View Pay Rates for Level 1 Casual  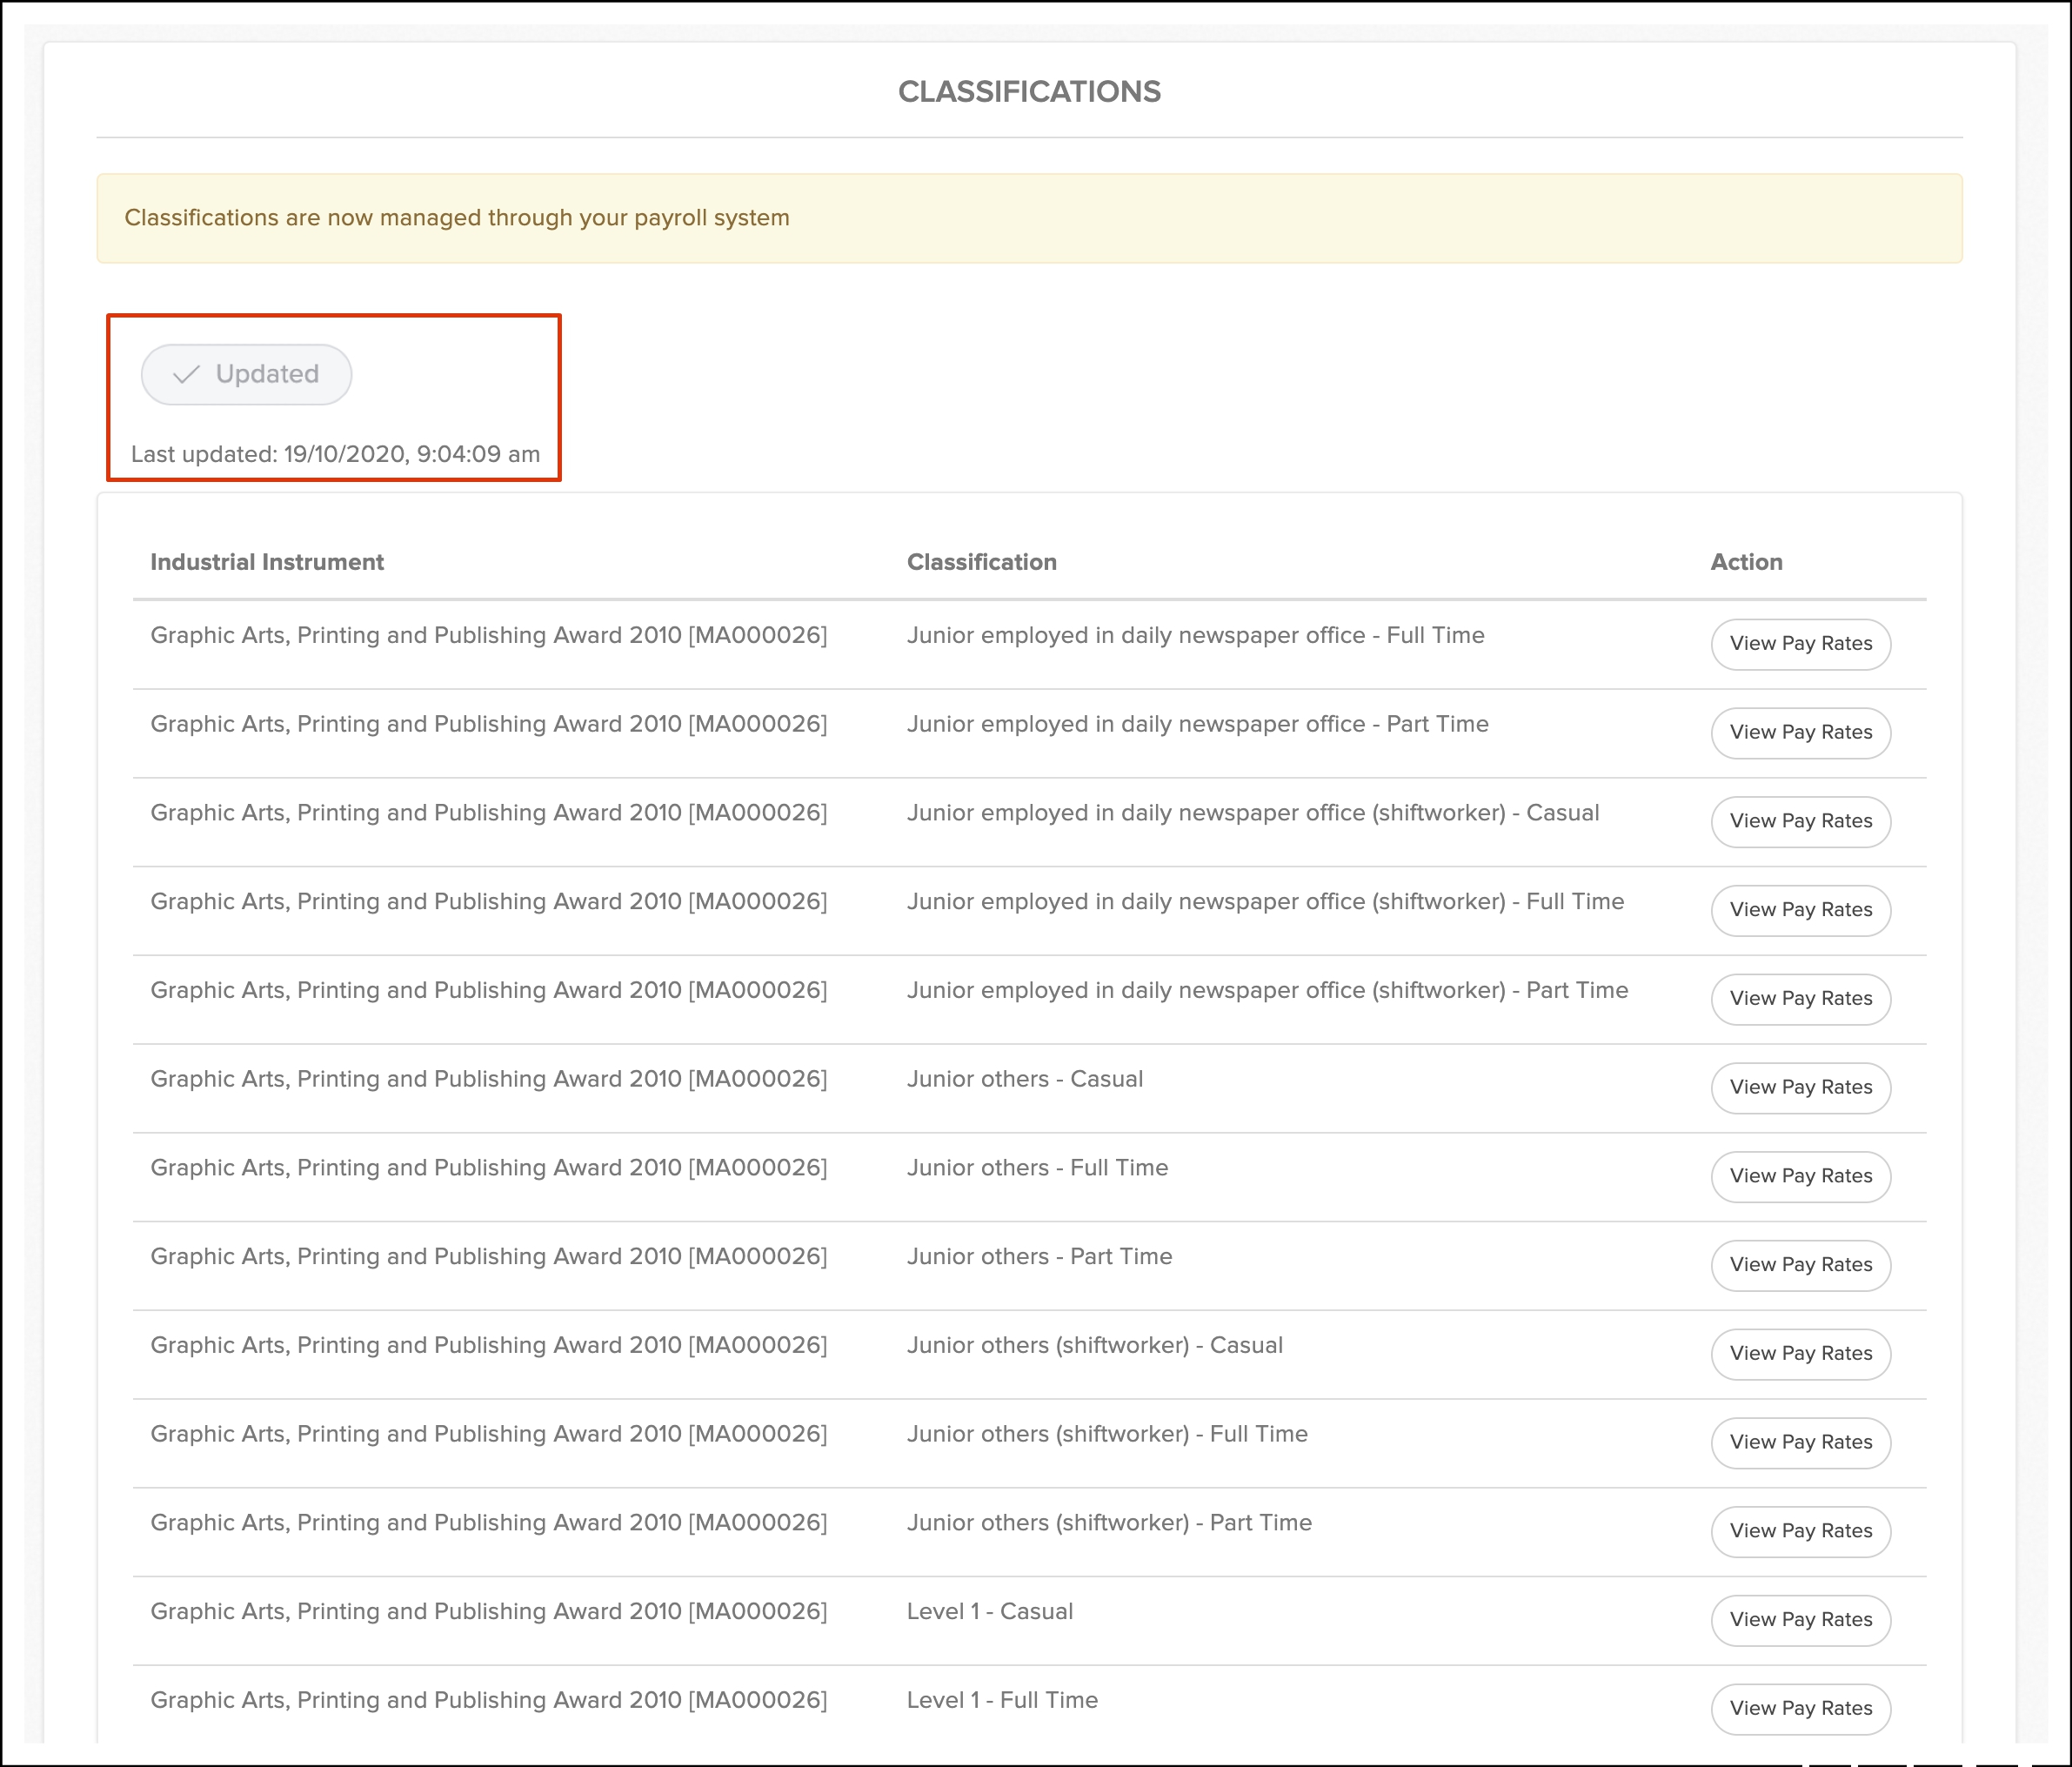pyautogui.click(x=1800, y=1620)
